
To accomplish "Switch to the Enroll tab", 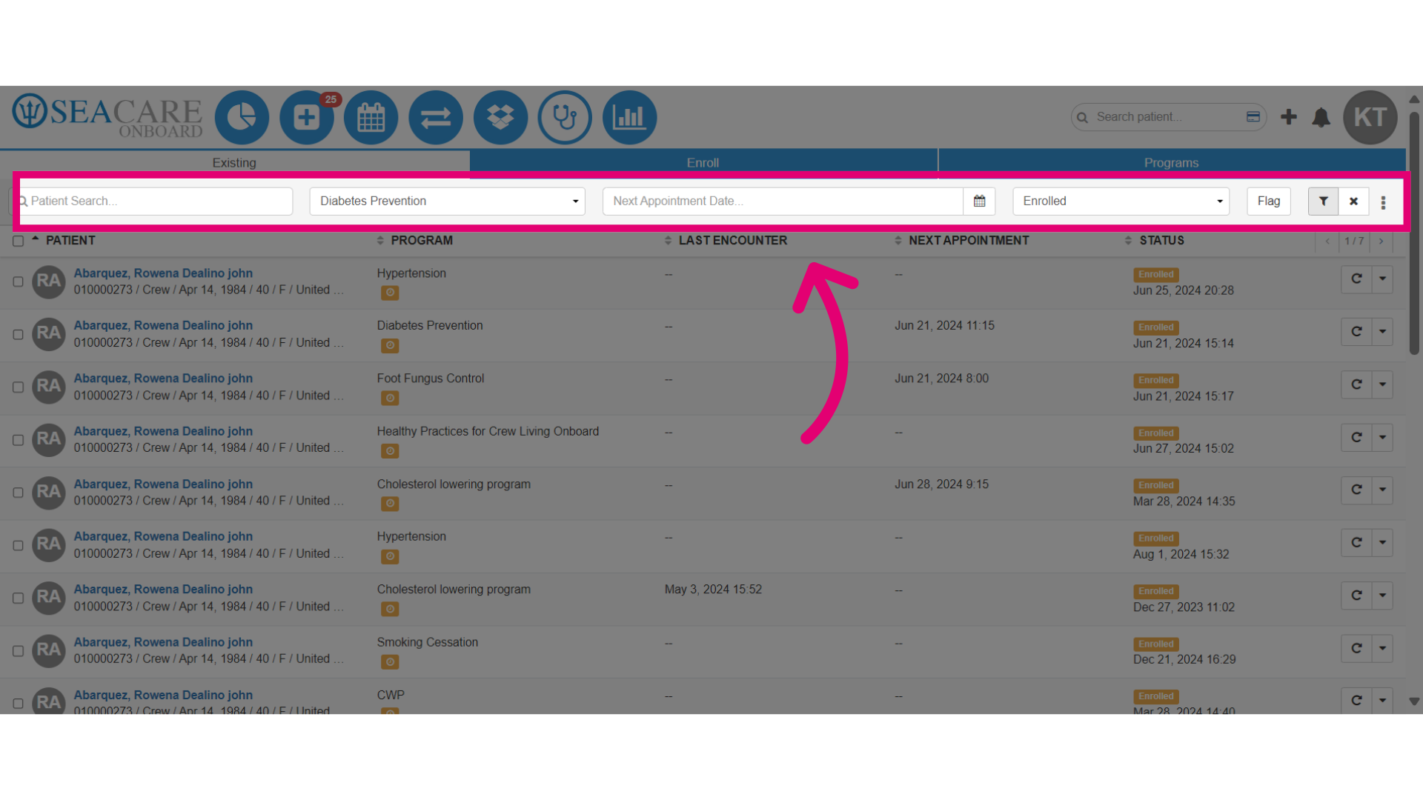I will tap(703, 162).
